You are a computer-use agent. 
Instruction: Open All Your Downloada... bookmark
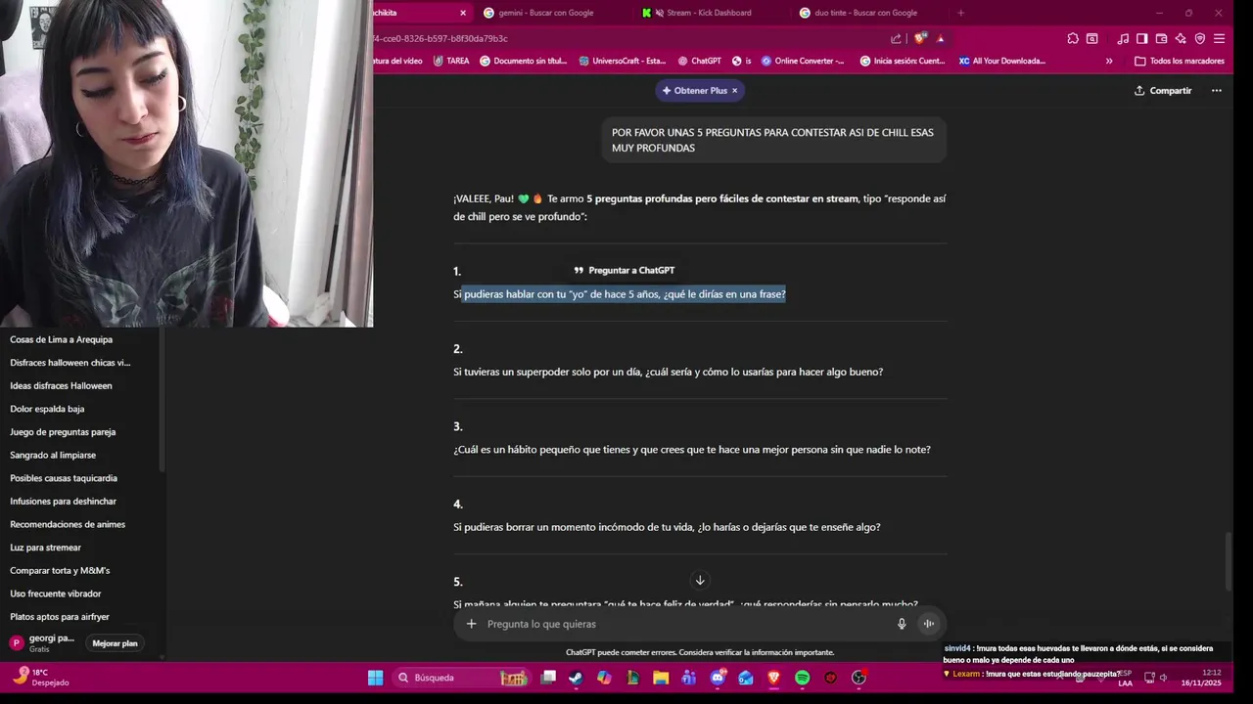pos(1002,61)
